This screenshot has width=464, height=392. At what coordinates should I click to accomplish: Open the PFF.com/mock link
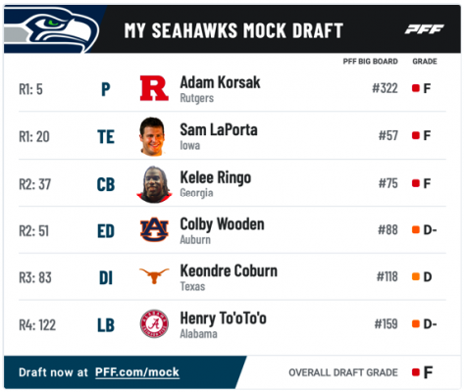[x=137, y=372]
